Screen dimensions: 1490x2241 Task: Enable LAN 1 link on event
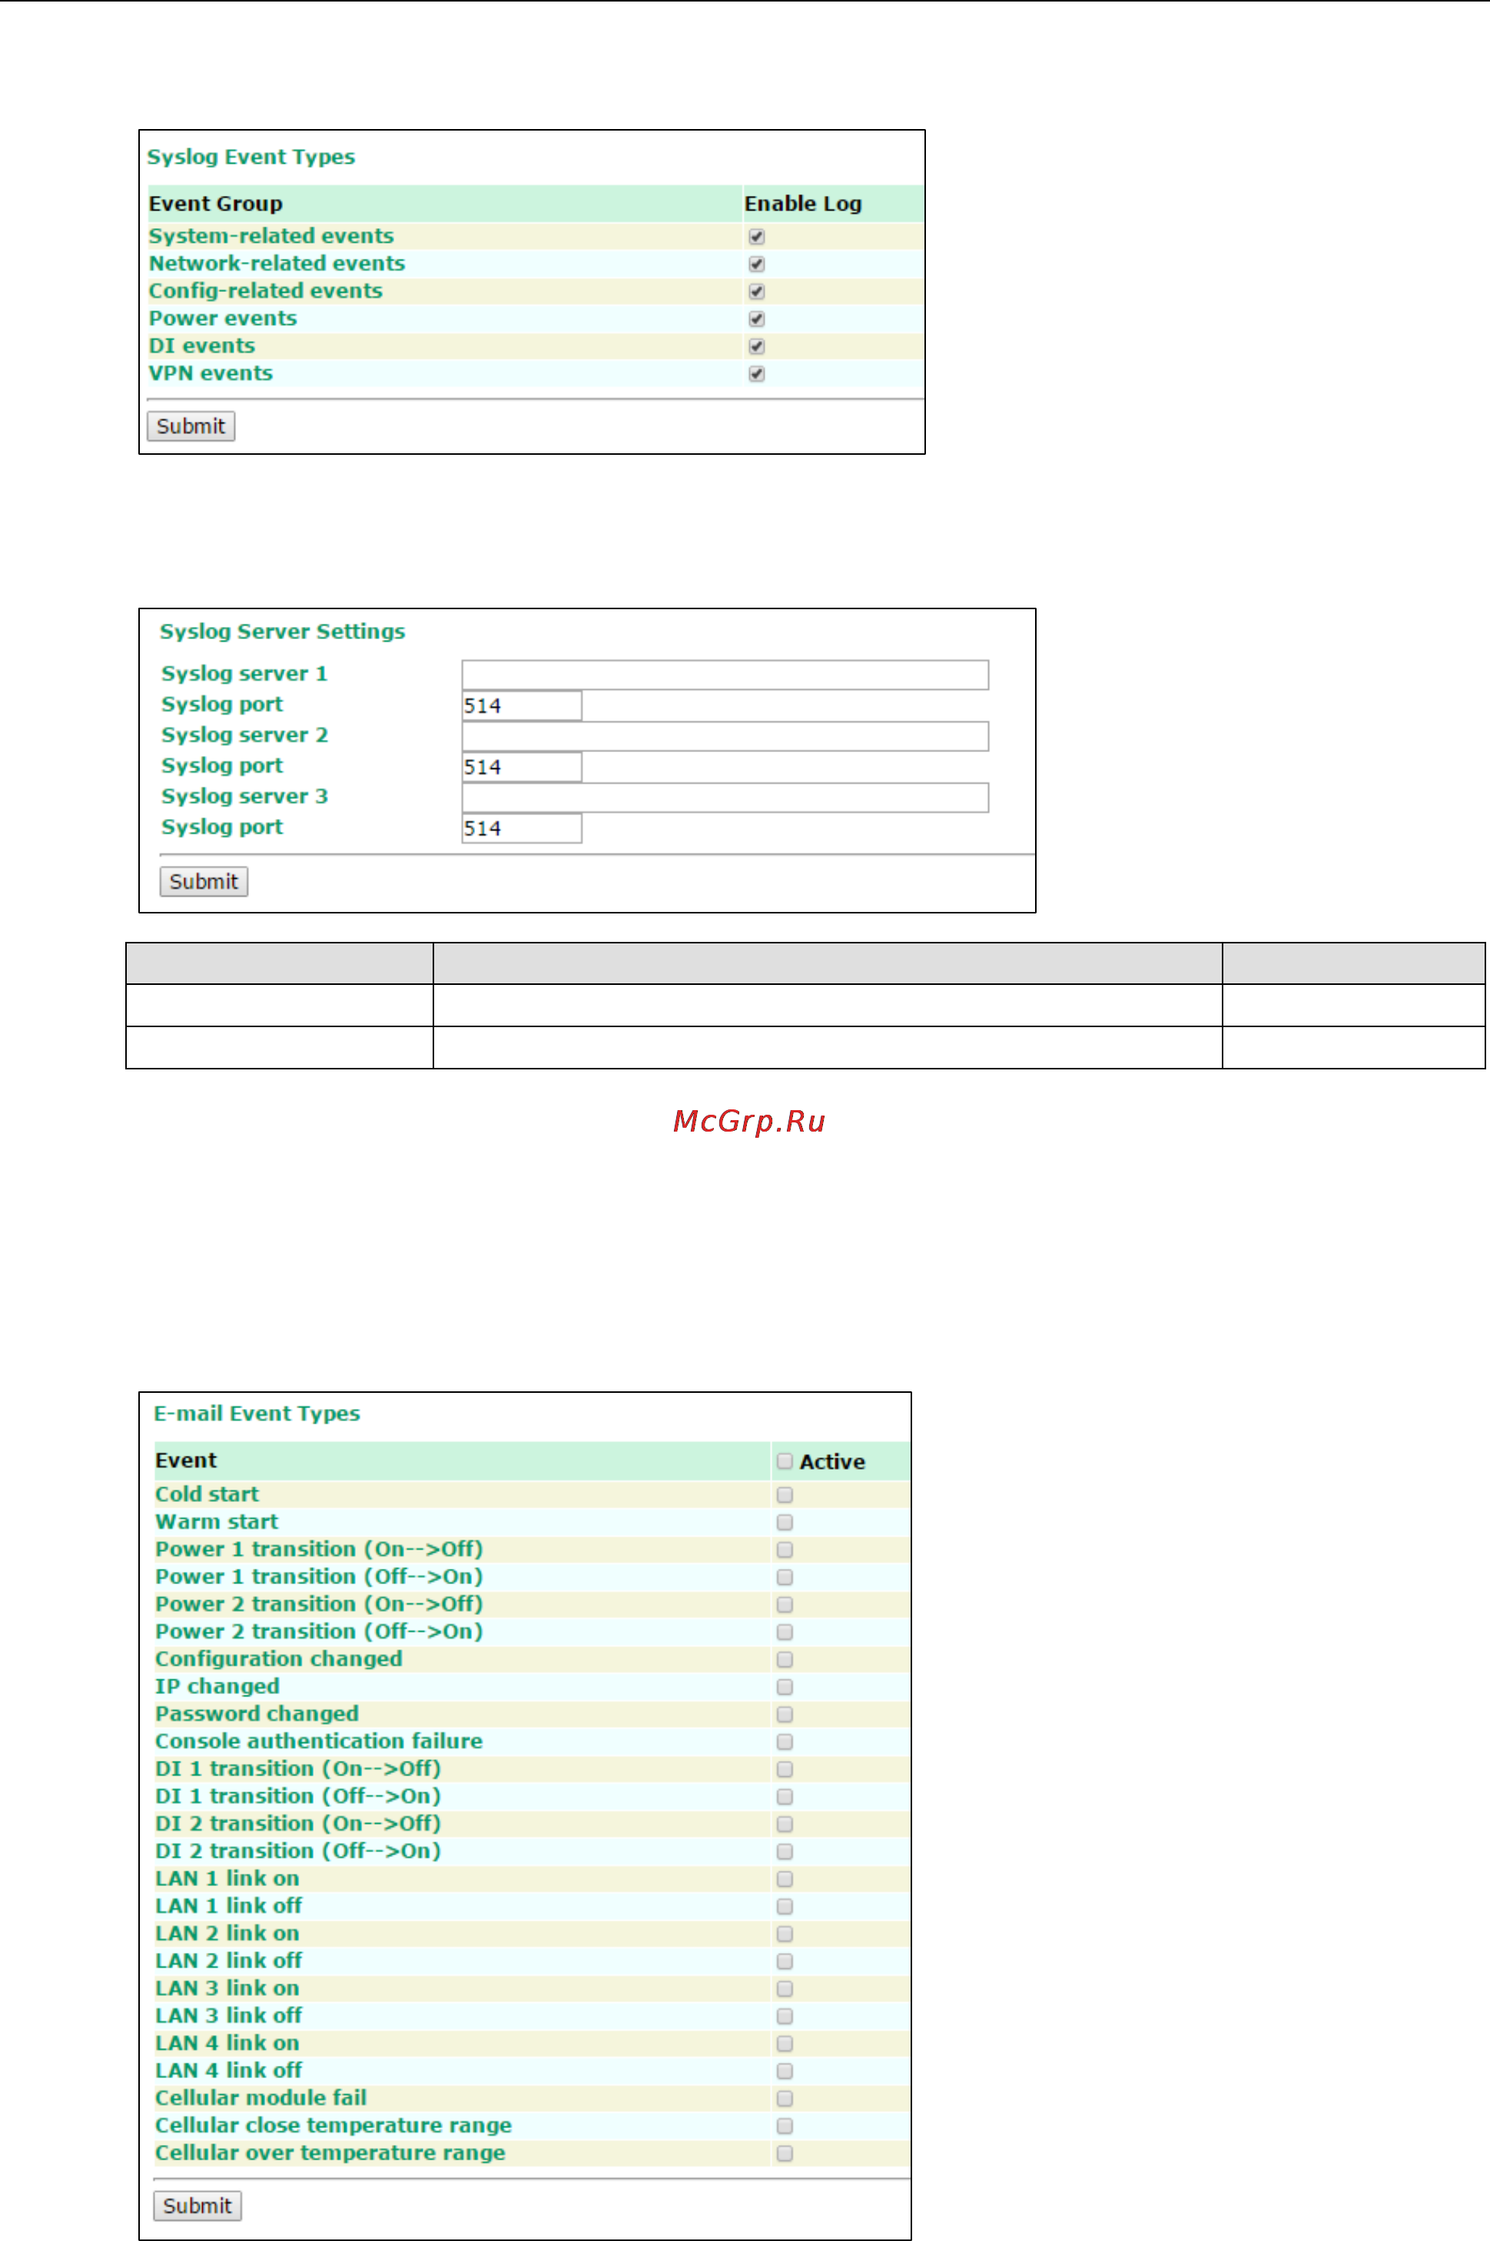point(785,1879)
